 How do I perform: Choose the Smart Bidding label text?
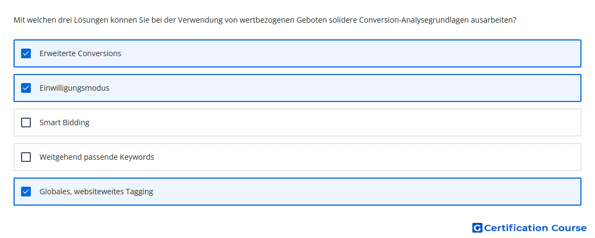click(x=64, y=123)
